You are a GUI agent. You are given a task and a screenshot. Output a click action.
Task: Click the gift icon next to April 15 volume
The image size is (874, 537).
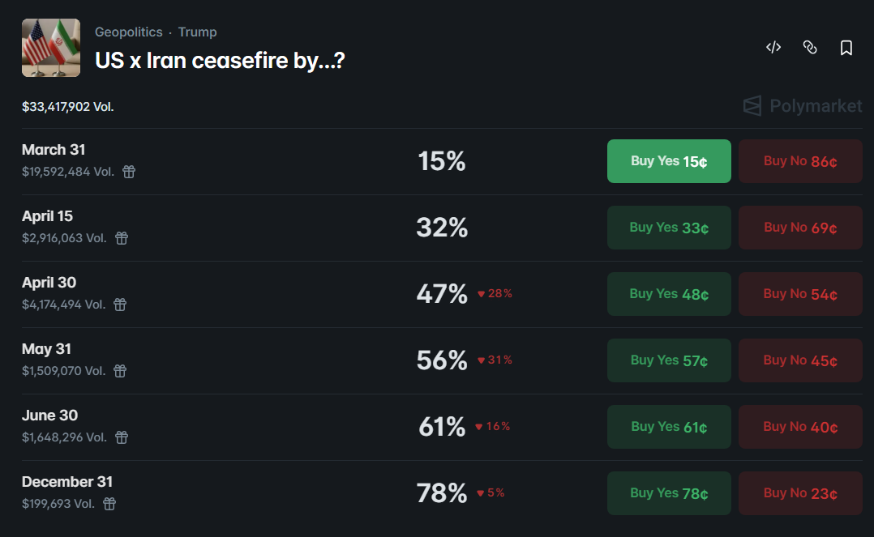coord(121,237)
